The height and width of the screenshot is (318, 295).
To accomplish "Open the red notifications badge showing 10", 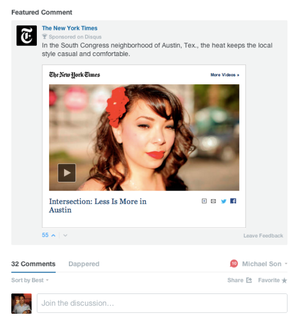I will click(x=234, y=264).
